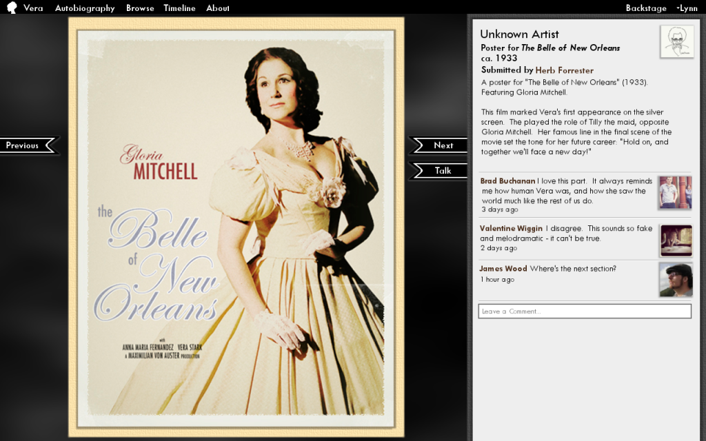Click the Vera home link
Screen dimensions: 706x441
coord(33,8)
